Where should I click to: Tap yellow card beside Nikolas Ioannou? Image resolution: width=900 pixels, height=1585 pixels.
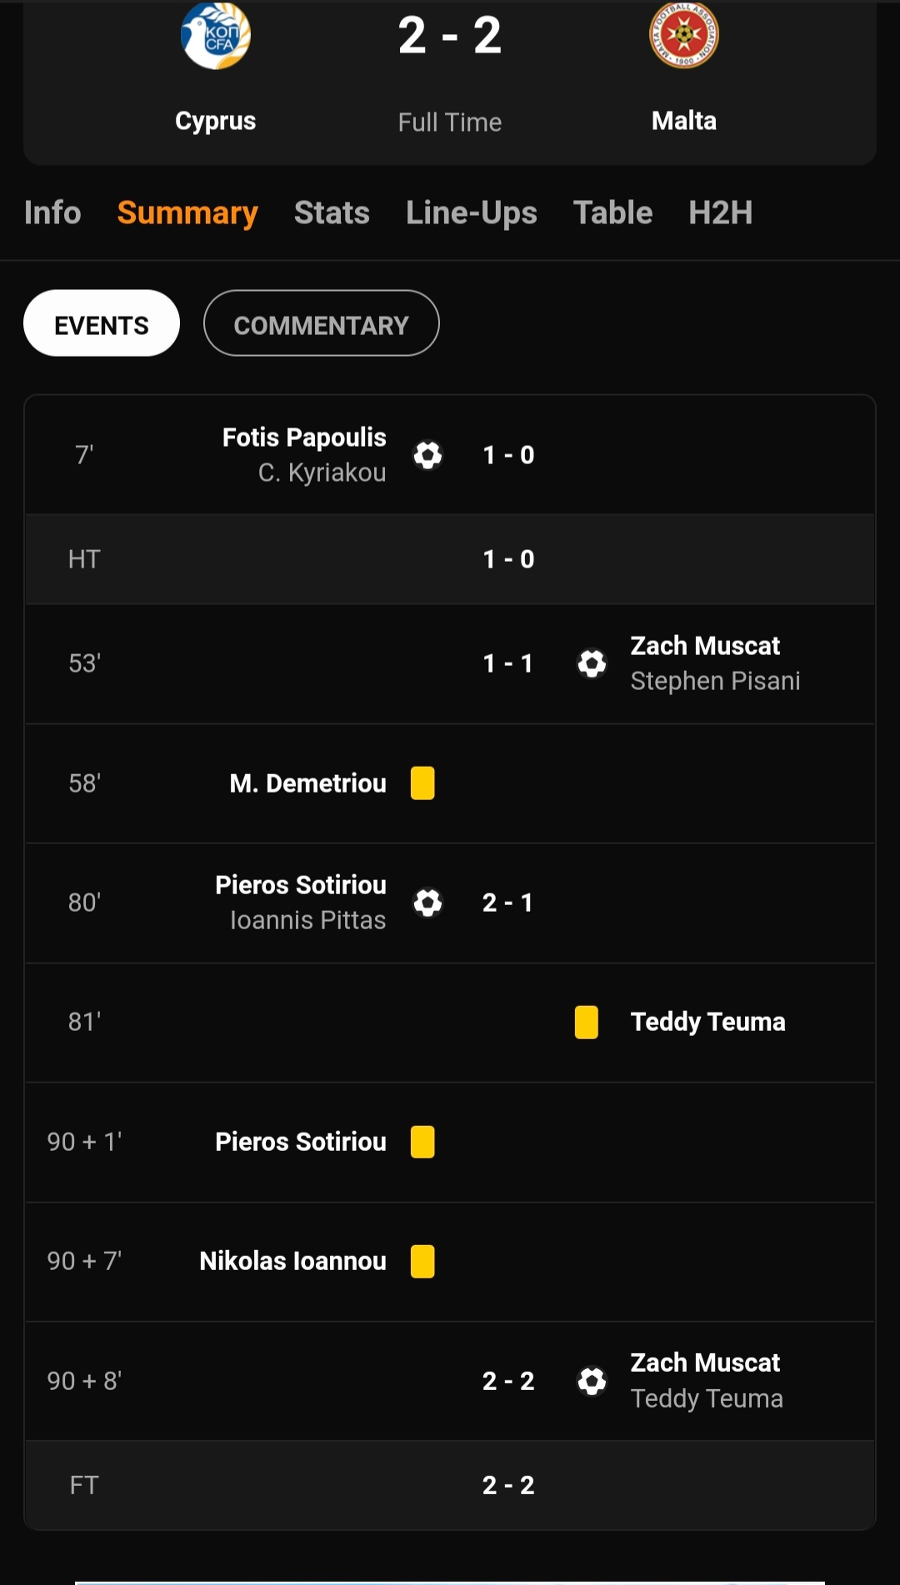(x=422, y=1262)
